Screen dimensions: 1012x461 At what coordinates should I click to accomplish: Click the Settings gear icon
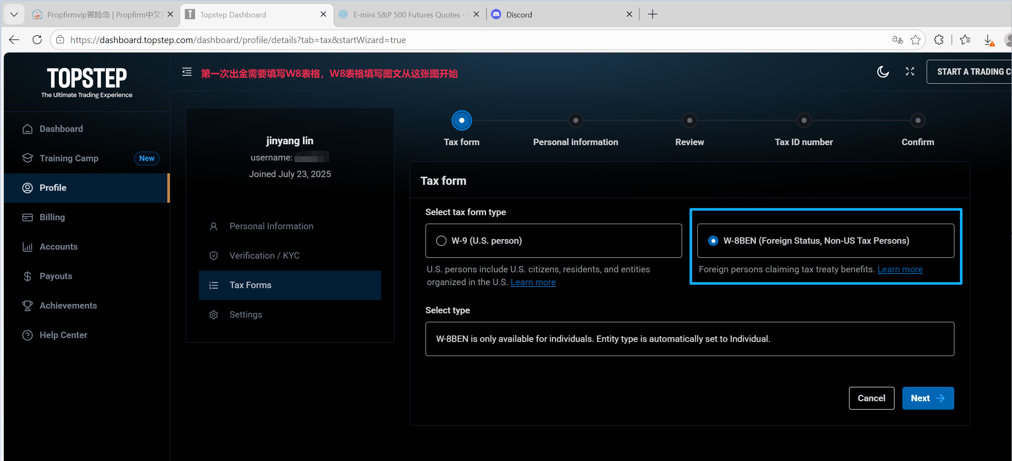pos(214,315)
